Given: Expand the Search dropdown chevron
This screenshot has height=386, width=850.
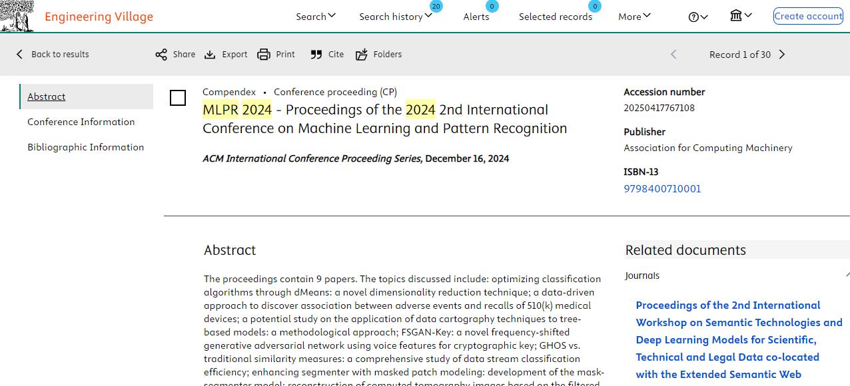Looking at the screenshot, I should (x=332, y=16).
